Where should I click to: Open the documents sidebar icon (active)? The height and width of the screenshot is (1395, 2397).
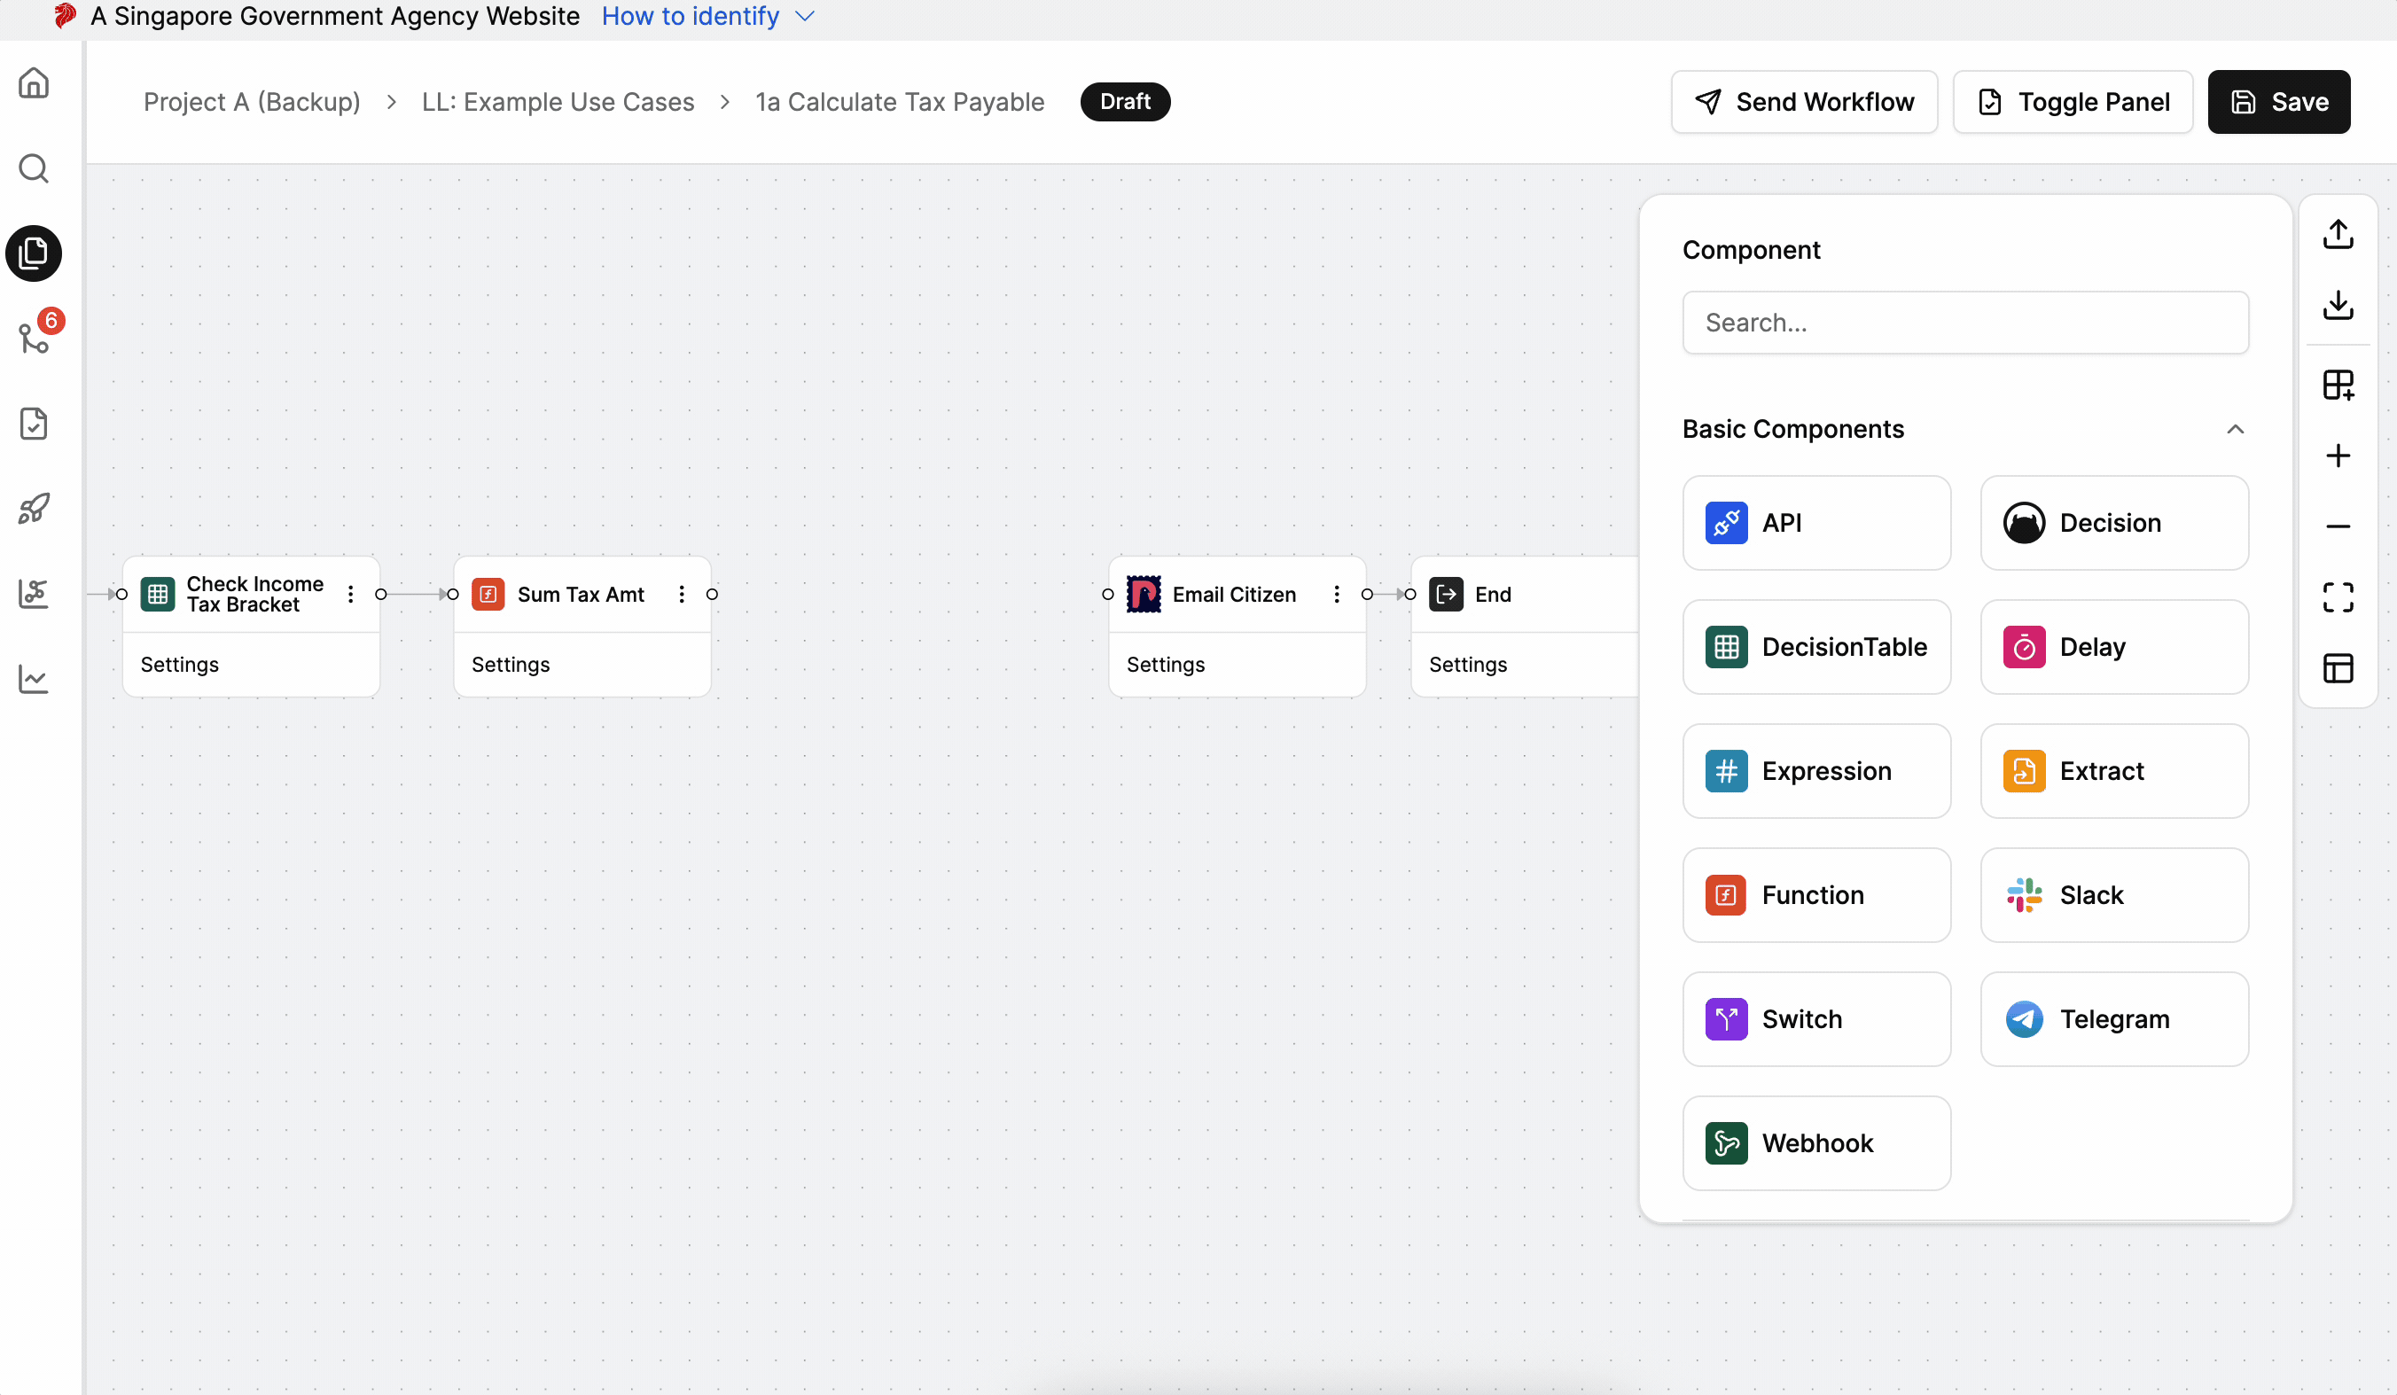[x=35, y=253]
